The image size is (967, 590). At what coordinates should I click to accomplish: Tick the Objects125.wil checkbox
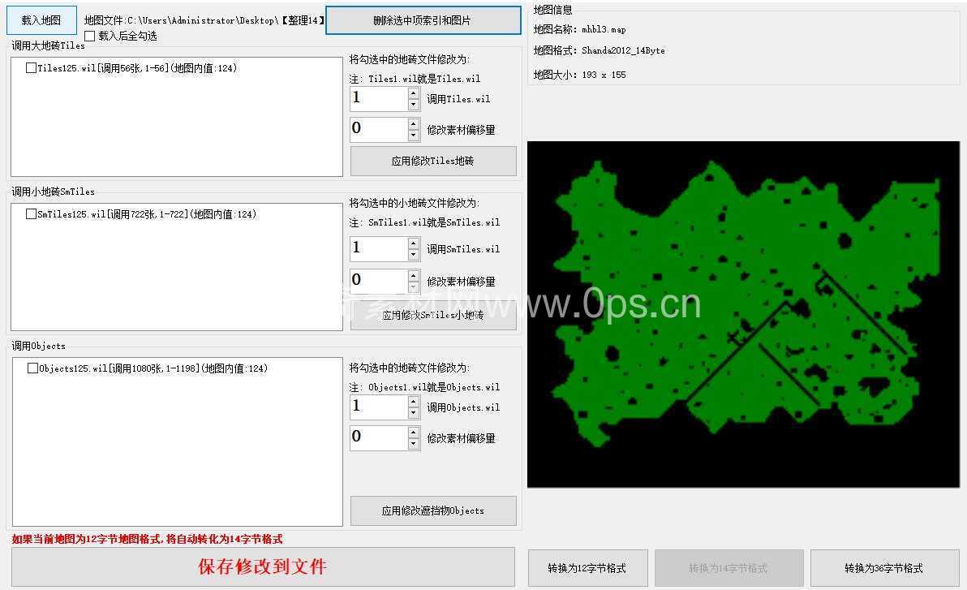32,368
